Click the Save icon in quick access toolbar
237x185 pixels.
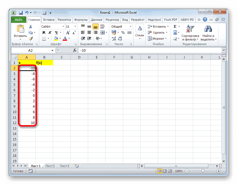point(21,13)
